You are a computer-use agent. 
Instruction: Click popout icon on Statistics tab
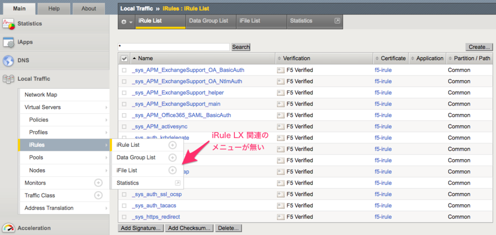(x=337, y=21)
